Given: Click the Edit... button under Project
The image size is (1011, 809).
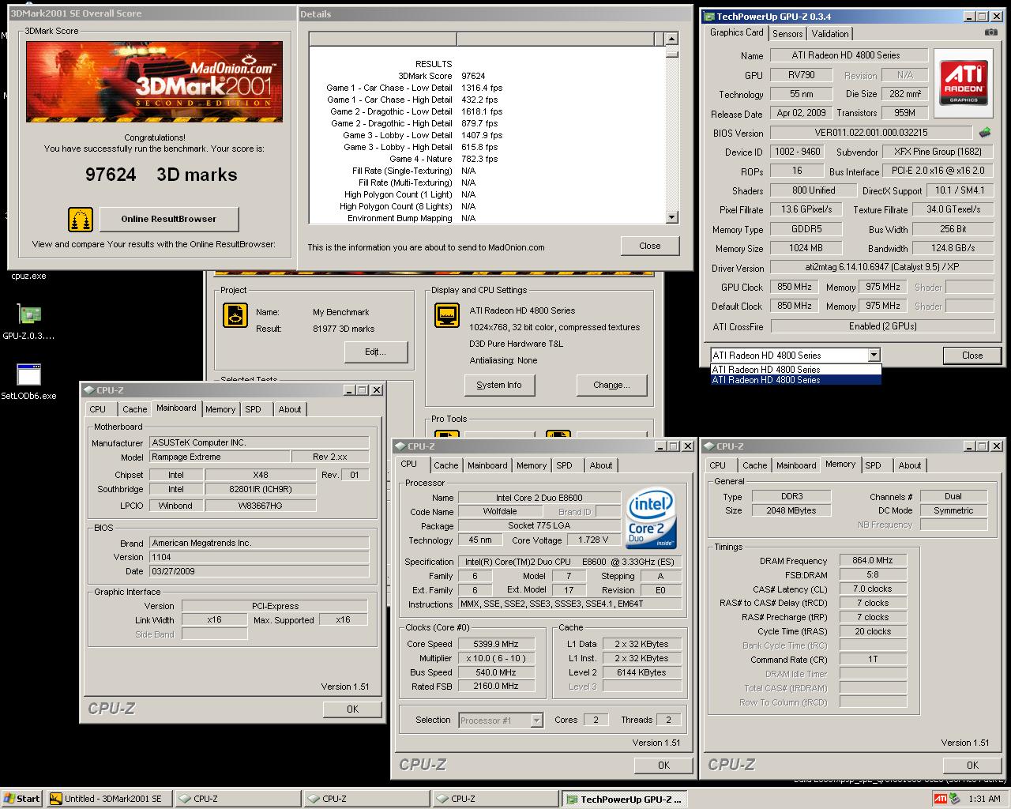Looking at the screenshot, I should point(375,352).
